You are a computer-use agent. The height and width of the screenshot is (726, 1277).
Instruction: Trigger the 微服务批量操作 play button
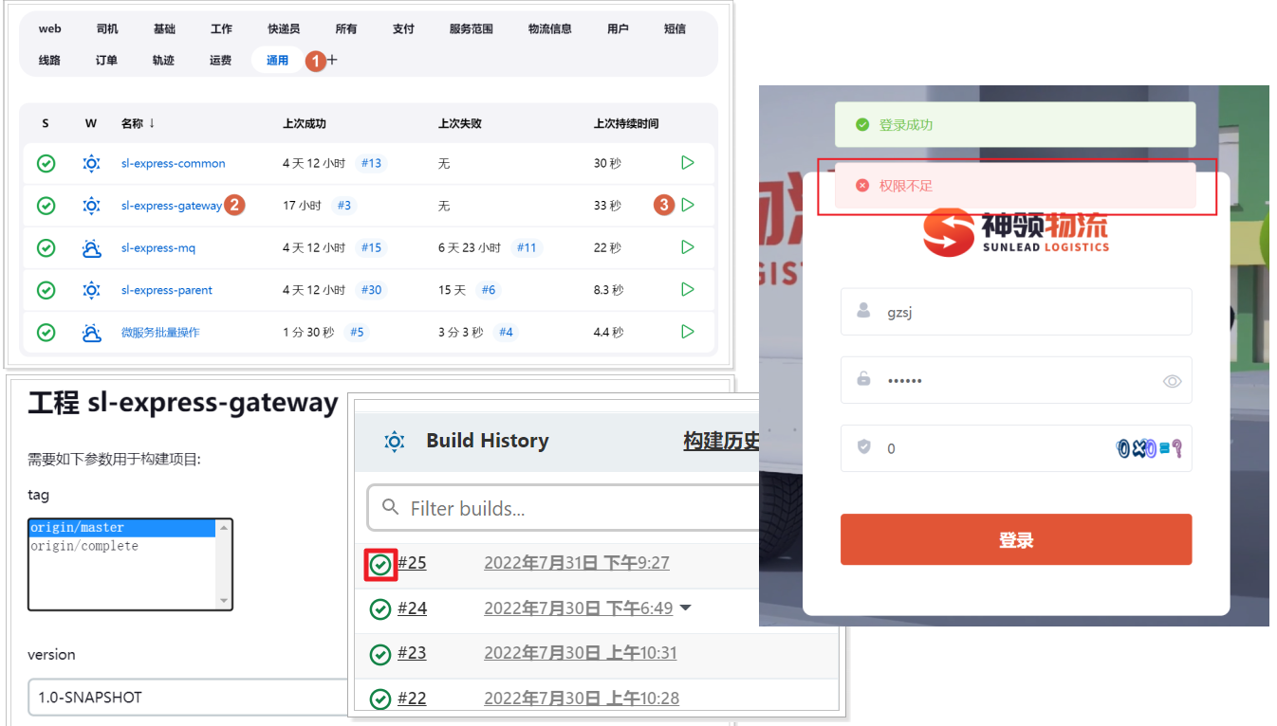(x=687, y=332)
